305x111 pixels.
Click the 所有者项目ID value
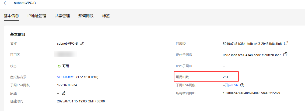[252, 93]
